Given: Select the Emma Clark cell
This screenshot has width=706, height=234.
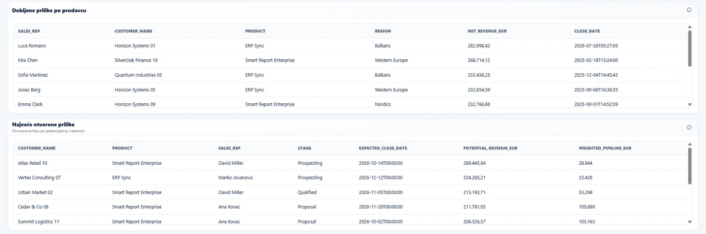Looking at the screenshot, I should point(30,104).
